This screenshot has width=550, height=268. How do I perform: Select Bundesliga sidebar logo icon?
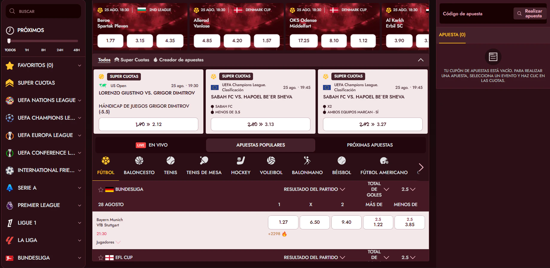pyautogui.click(x=10, y=258)
